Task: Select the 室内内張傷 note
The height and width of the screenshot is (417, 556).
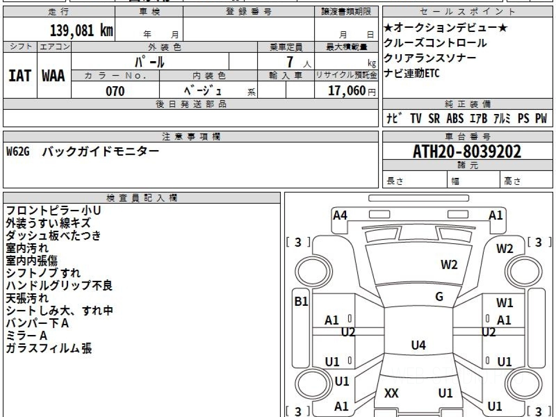Action: pos(32,260)
